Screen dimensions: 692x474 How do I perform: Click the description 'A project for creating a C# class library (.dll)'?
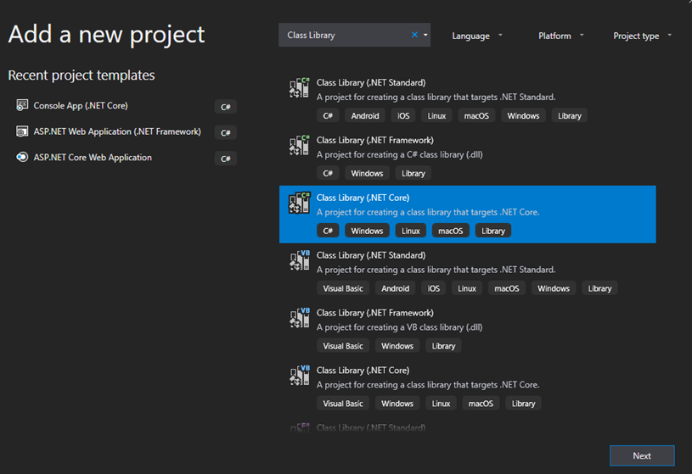pos(399,155)
